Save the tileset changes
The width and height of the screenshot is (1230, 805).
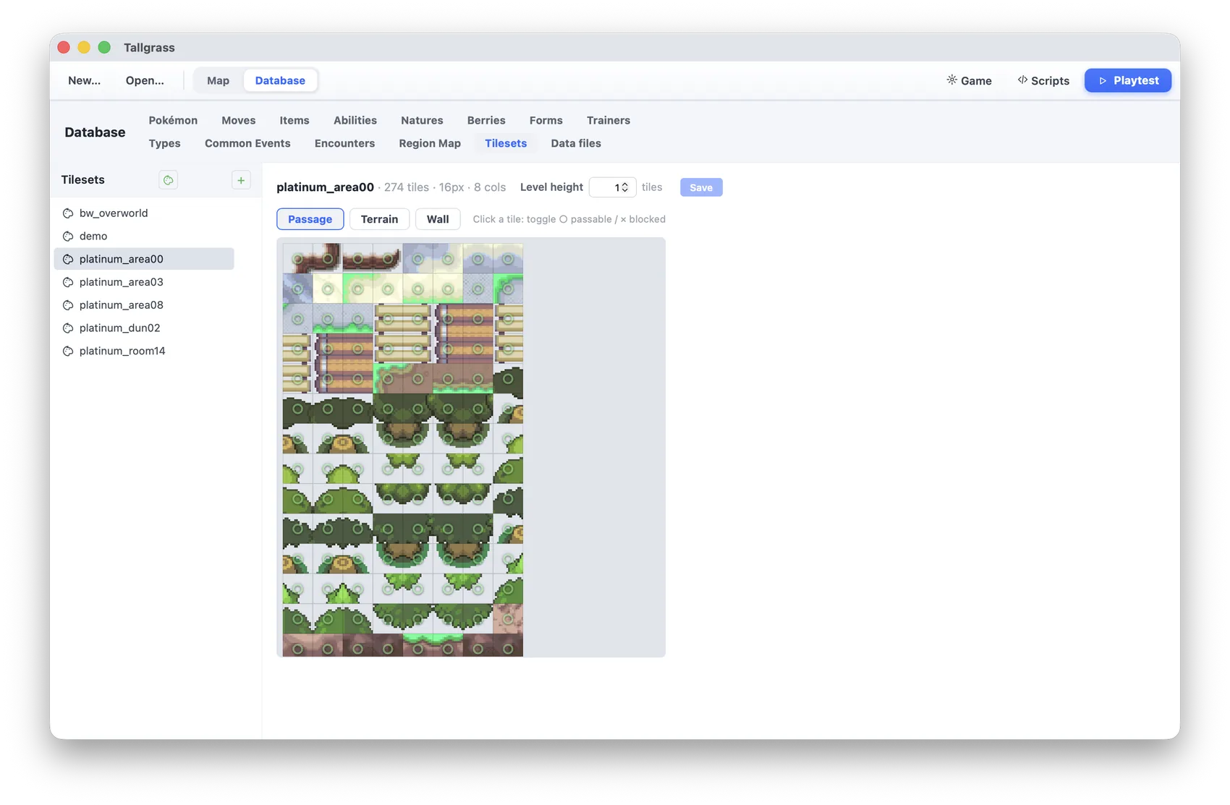coord(701,187)
